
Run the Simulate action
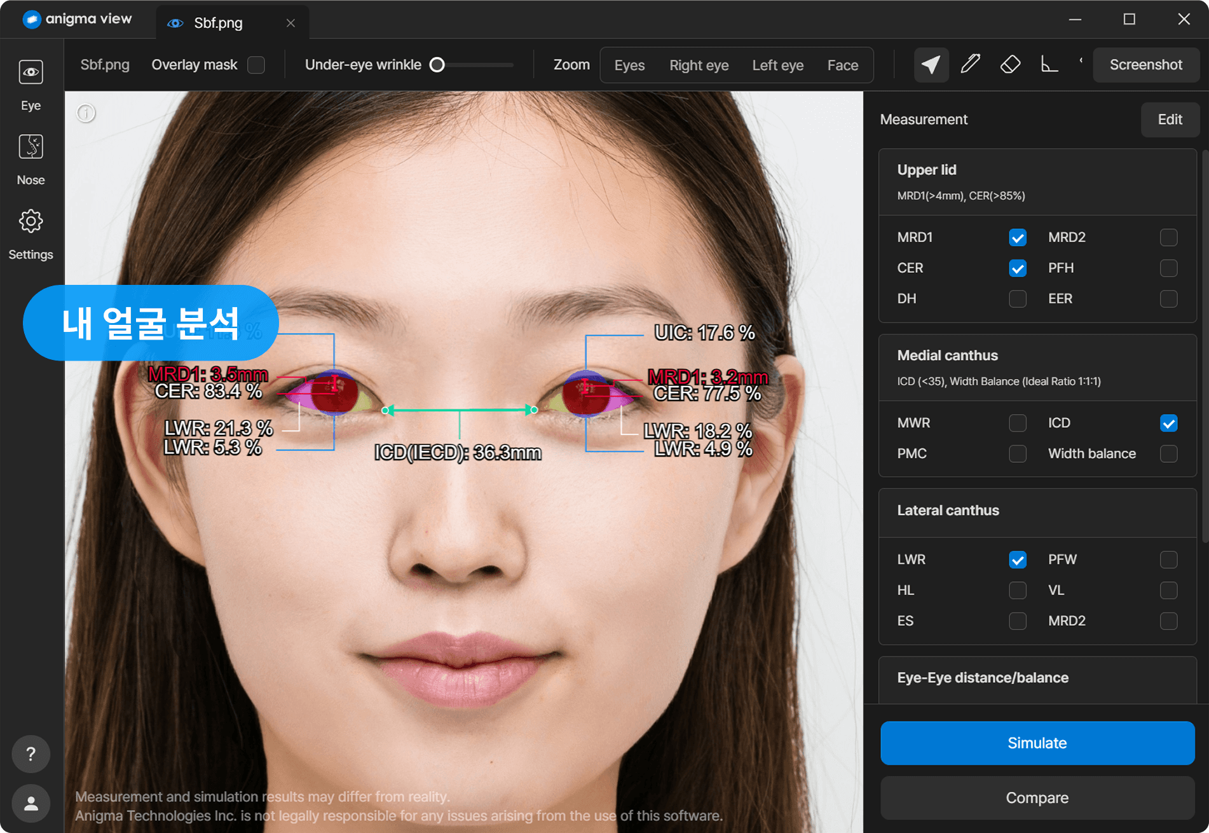(x=1037, y=743)
